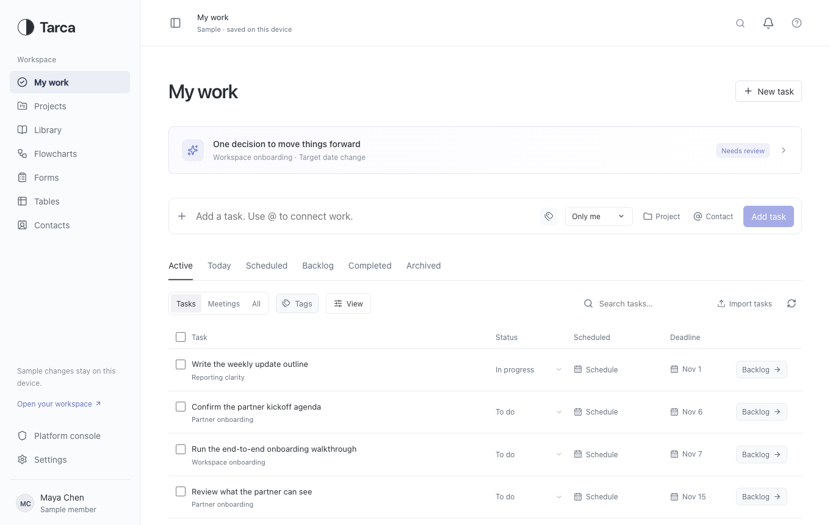Open status dropdown for the onboarding walkthrough task

click(529, 454)
